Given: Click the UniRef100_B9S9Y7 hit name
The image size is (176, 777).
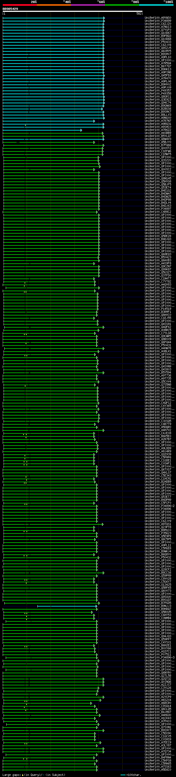Looking at the screenshot, I should (x=158, y=730).
